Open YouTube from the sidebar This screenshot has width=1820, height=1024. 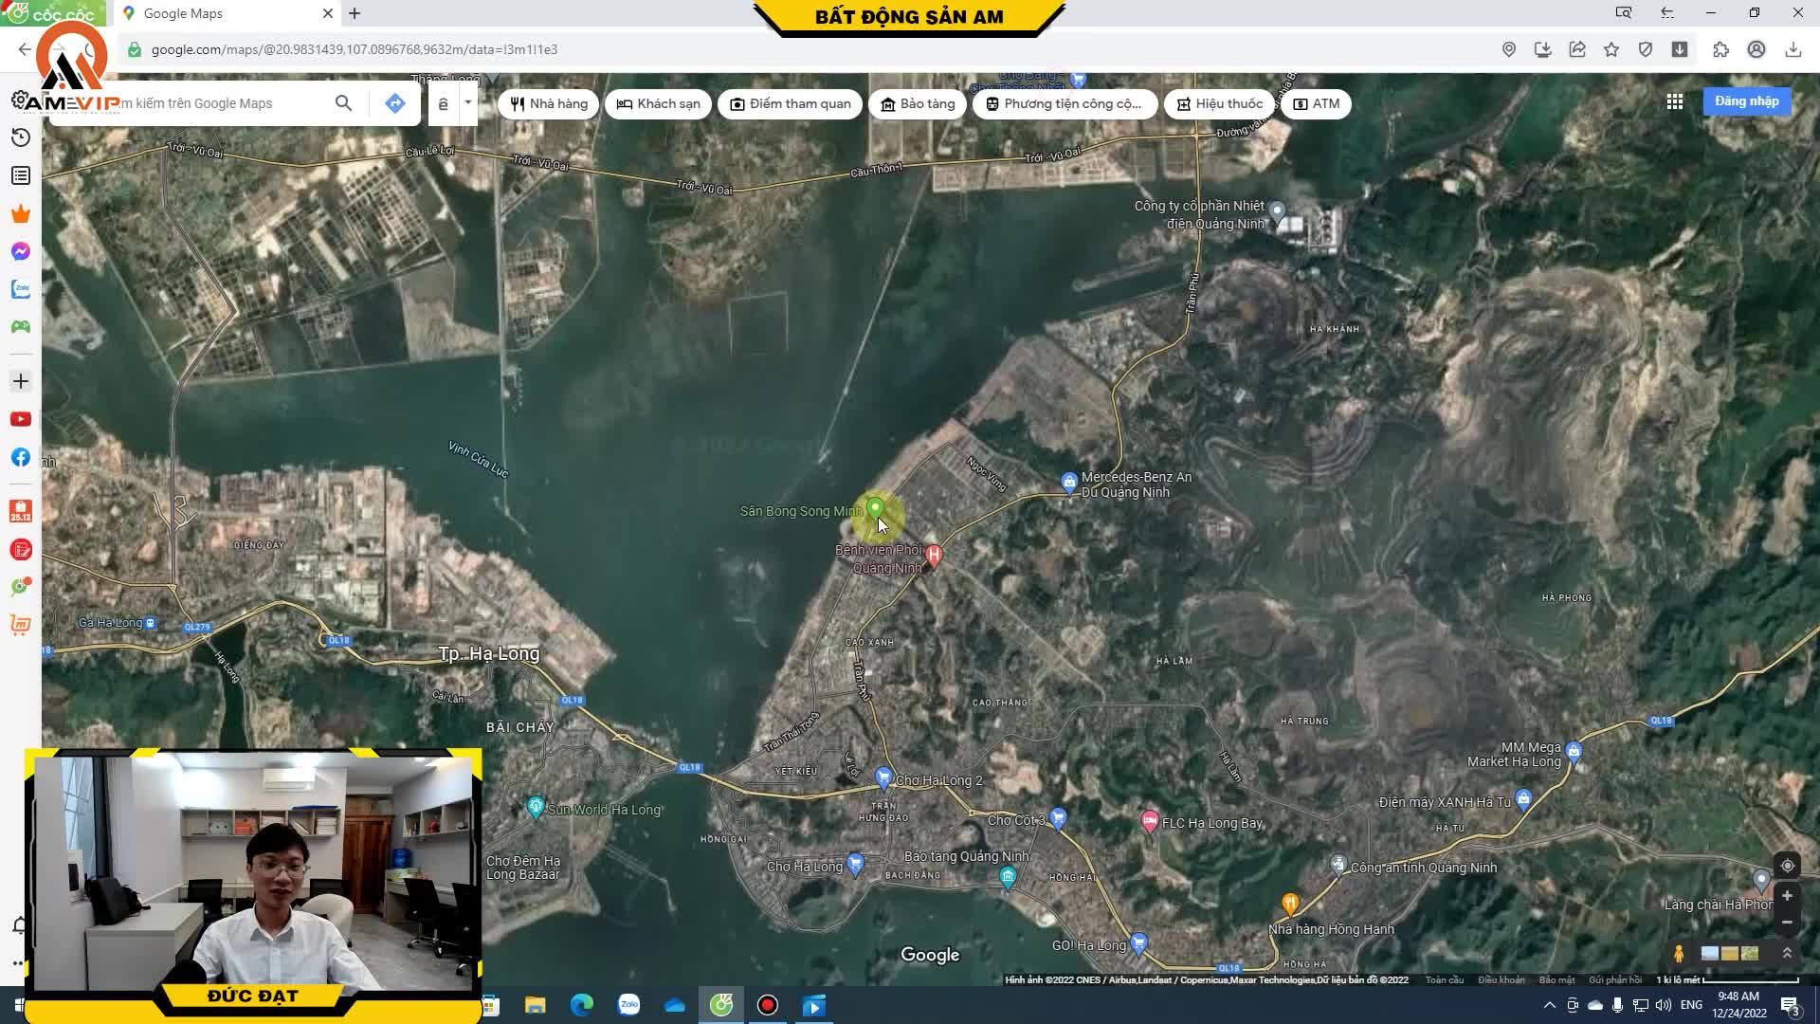(21, 419)
